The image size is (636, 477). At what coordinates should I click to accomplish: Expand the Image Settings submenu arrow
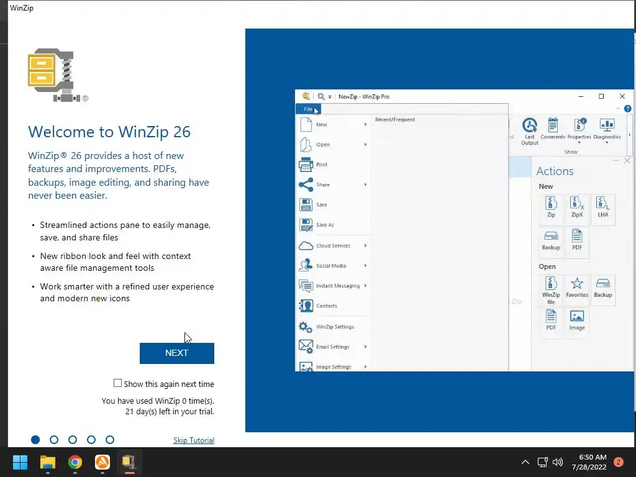[365, 366]
